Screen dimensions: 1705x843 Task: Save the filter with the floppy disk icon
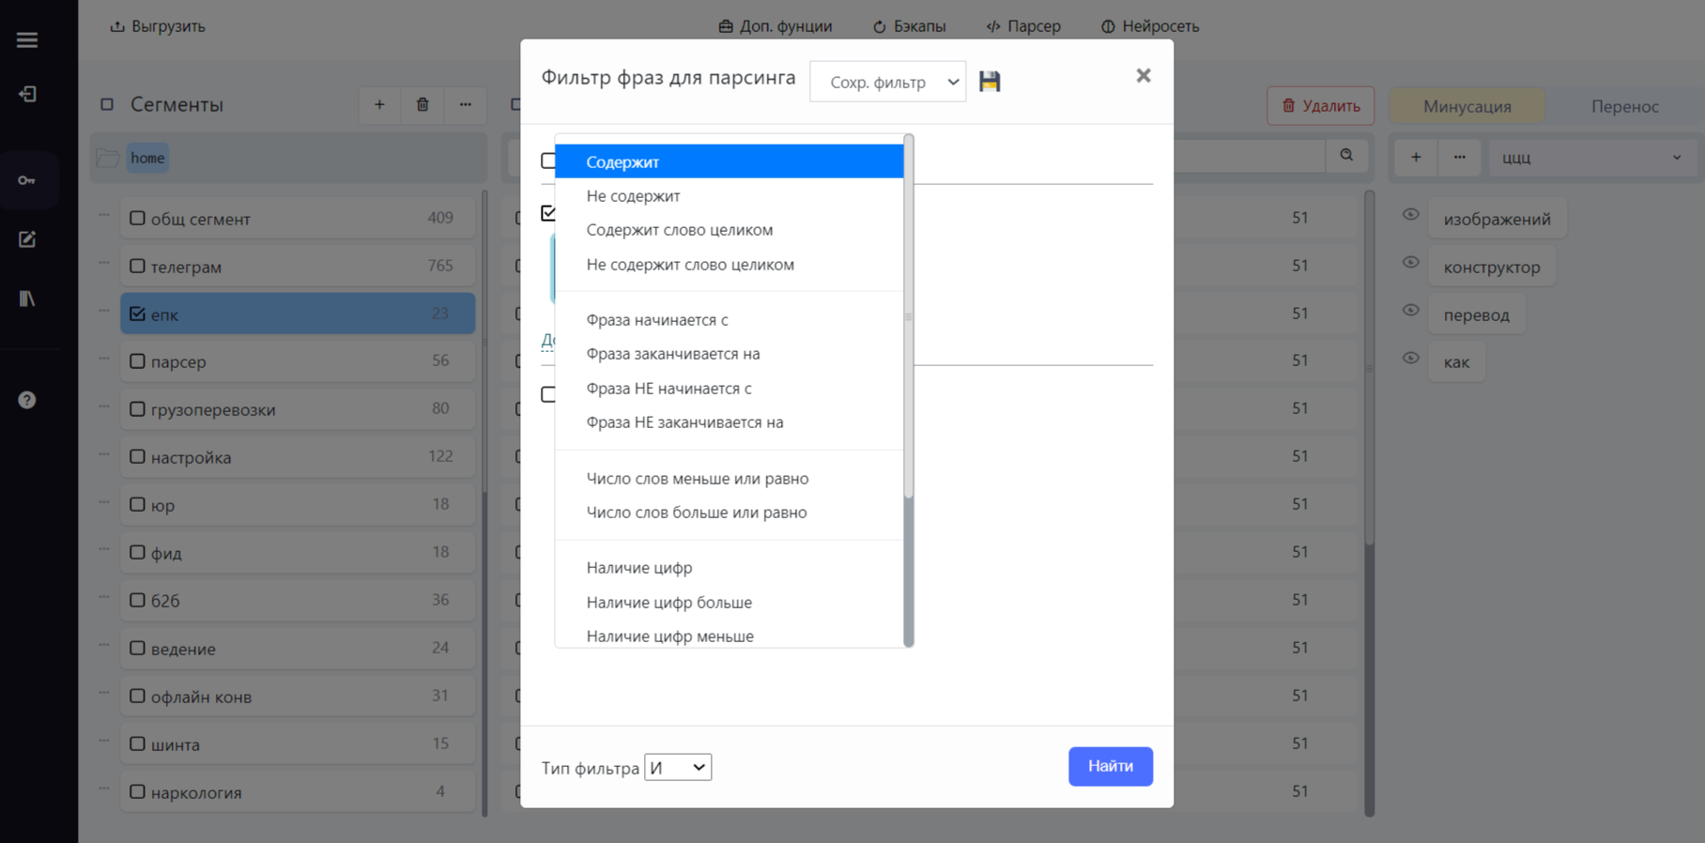990,82
